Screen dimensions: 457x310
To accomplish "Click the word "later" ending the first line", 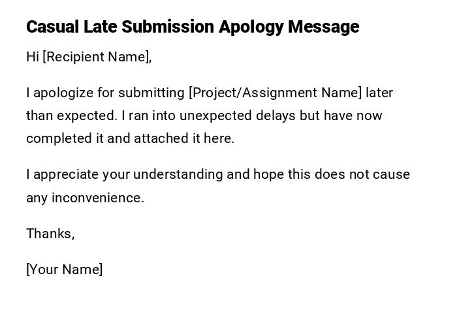I will point(379,93).
